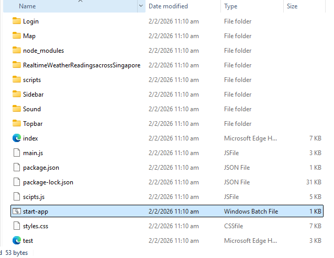Select the Sidebar folder name

[33, 95]
